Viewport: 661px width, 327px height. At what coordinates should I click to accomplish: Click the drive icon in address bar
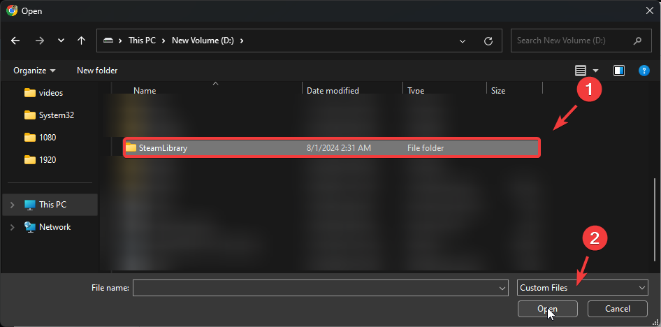point(108,41)
